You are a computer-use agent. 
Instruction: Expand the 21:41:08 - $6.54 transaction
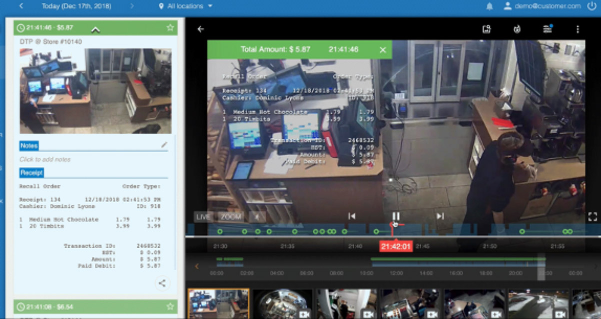(95, 306)
